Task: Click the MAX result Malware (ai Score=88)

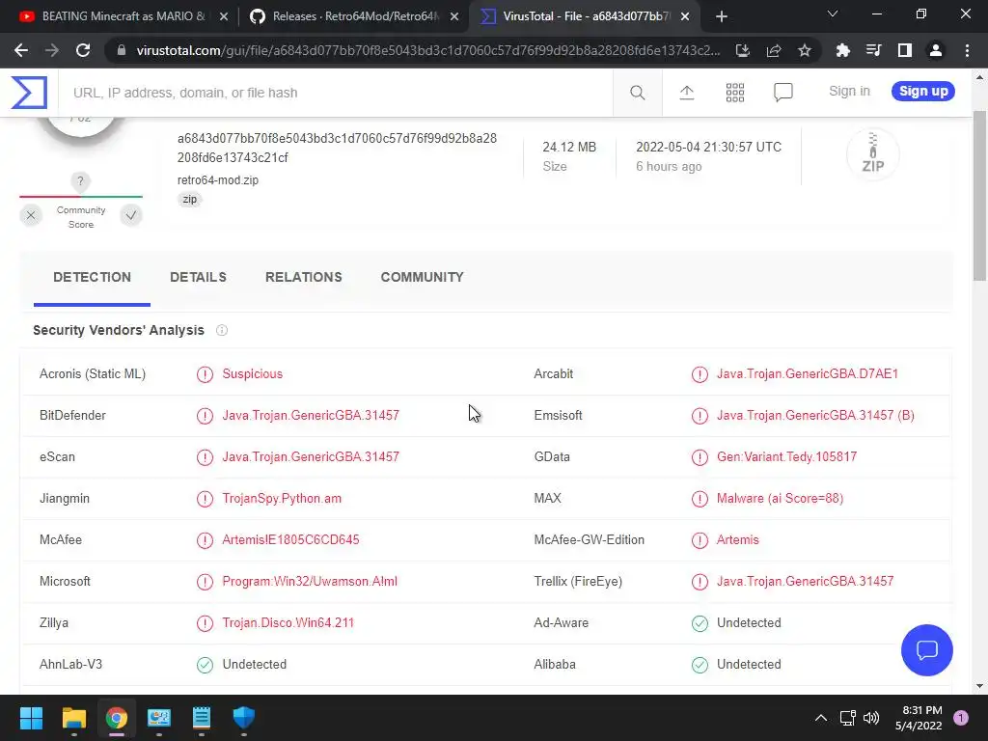Action: pyautogui.click(x=780, y=499)
